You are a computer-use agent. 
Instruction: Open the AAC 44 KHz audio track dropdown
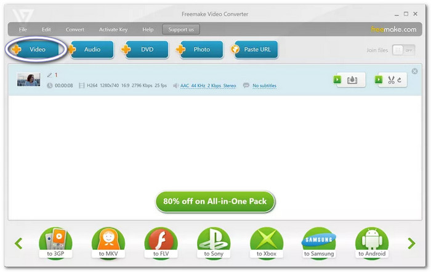pyautogui.click(x=208, y=85)
